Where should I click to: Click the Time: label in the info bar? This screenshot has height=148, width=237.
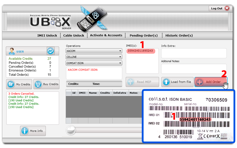96,84
